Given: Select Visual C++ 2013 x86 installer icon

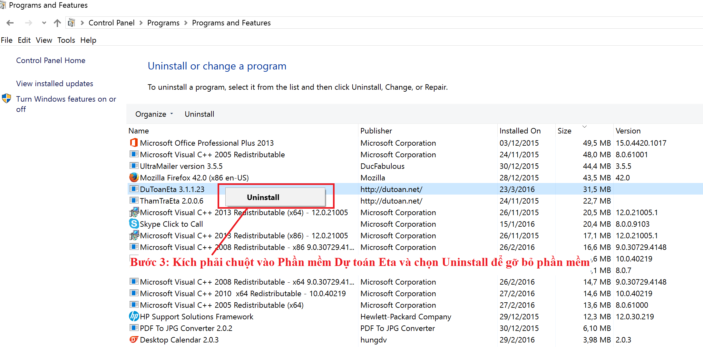Looking at the screenshot, I should click(134, 235).
